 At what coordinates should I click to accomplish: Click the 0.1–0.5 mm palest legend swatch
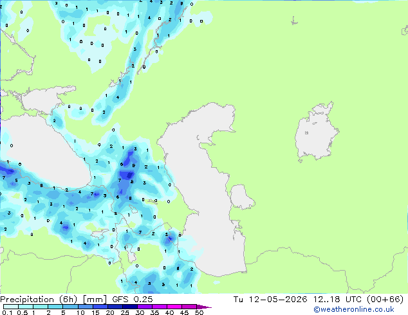point(11,307)
